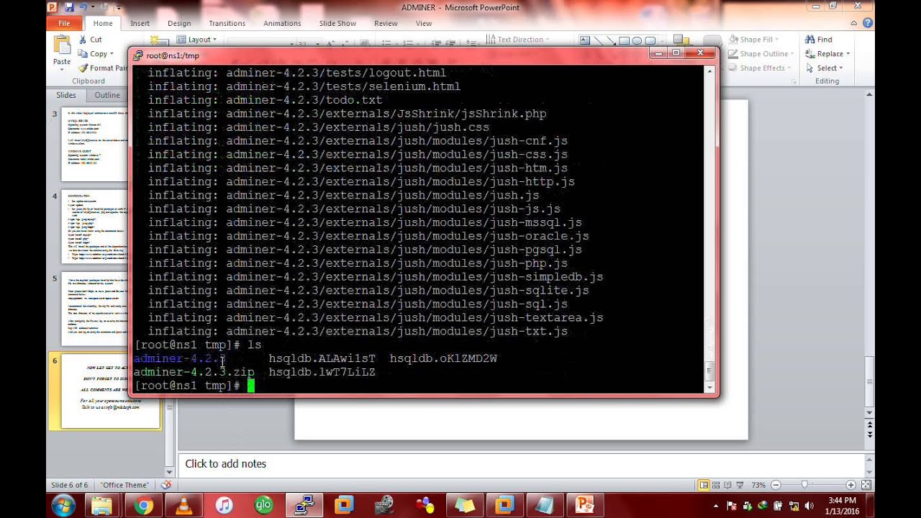This screenshot has height=518, width=921.
Task: Zoom in using the plus button
Action: [x=851, y=485]
